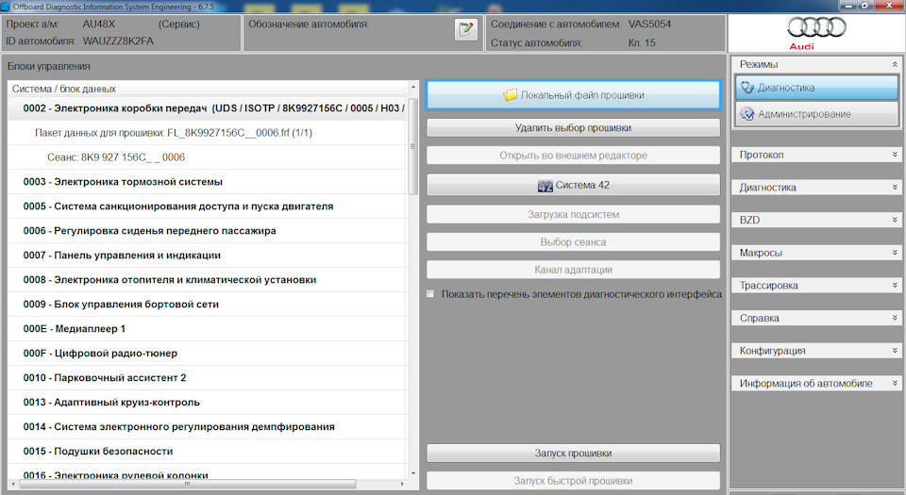The image size is (906, 495).
Task: Select Диагностика mode button
Action: click(816, 87)
